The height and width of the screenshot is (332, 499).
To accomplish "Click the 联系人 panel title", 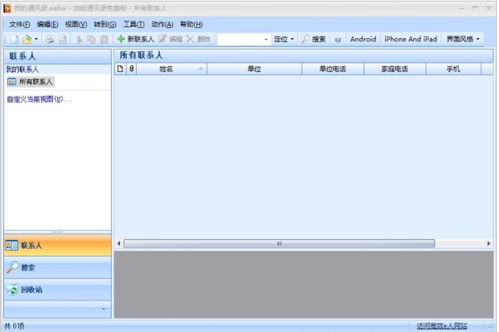I will pyautogui.click(x=22, y=57).
